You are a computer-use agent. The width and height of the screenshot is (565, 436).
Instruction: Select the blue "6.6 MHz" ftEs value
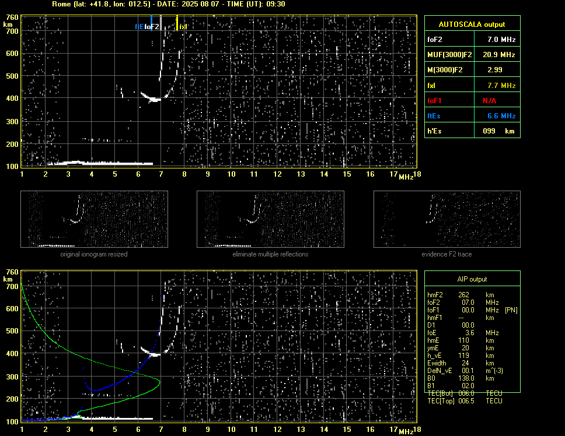(x=501, y=116)
